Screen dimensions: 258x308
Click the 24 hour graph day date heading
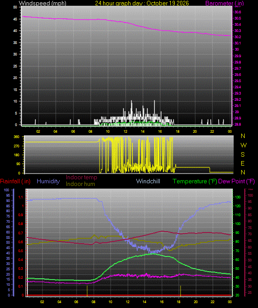(x=142, y=4)
